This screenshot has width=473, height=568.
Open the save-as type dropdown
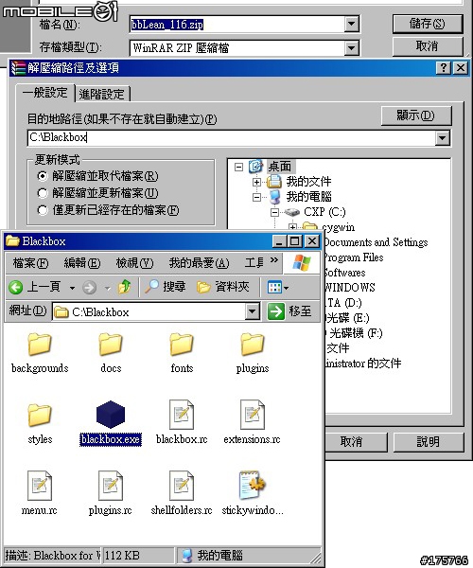coord(351,47)
